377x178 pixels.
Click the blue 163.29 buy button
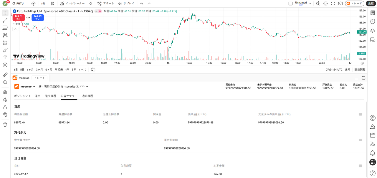[38, 18]
